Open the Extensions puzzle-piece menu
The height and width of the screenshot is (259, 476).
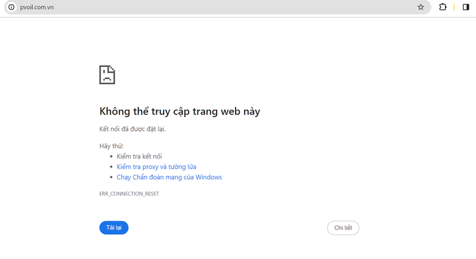442,7
